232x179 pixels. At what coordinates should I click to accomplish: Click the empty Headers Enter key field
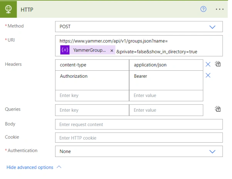click(92, 95)
